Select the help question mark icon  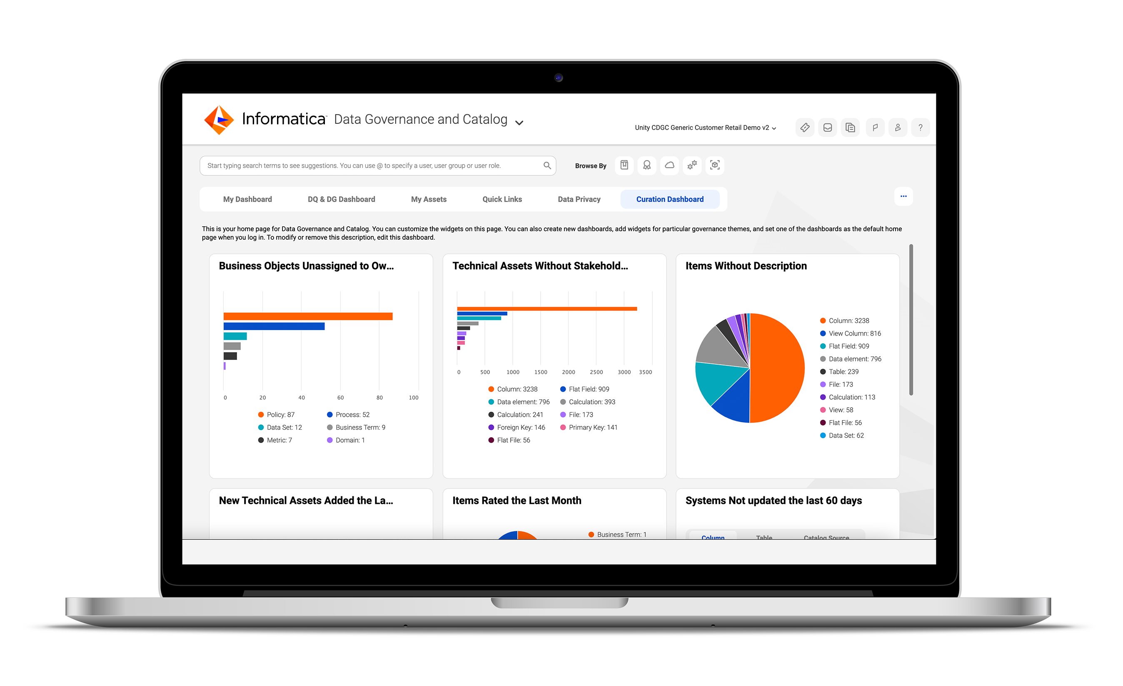(x=920, y=127)
